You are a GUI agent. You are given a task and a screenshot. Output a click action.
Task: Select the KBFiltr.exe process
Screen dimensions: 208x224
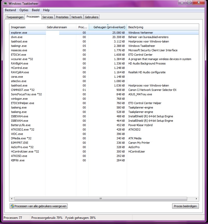pyautogui.click(x=104, y=161)
